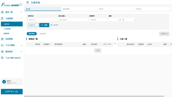Open 入出金明細 in the sidebar submenu
Viewport: 172px width, 97px height.
tap(7, 29)
